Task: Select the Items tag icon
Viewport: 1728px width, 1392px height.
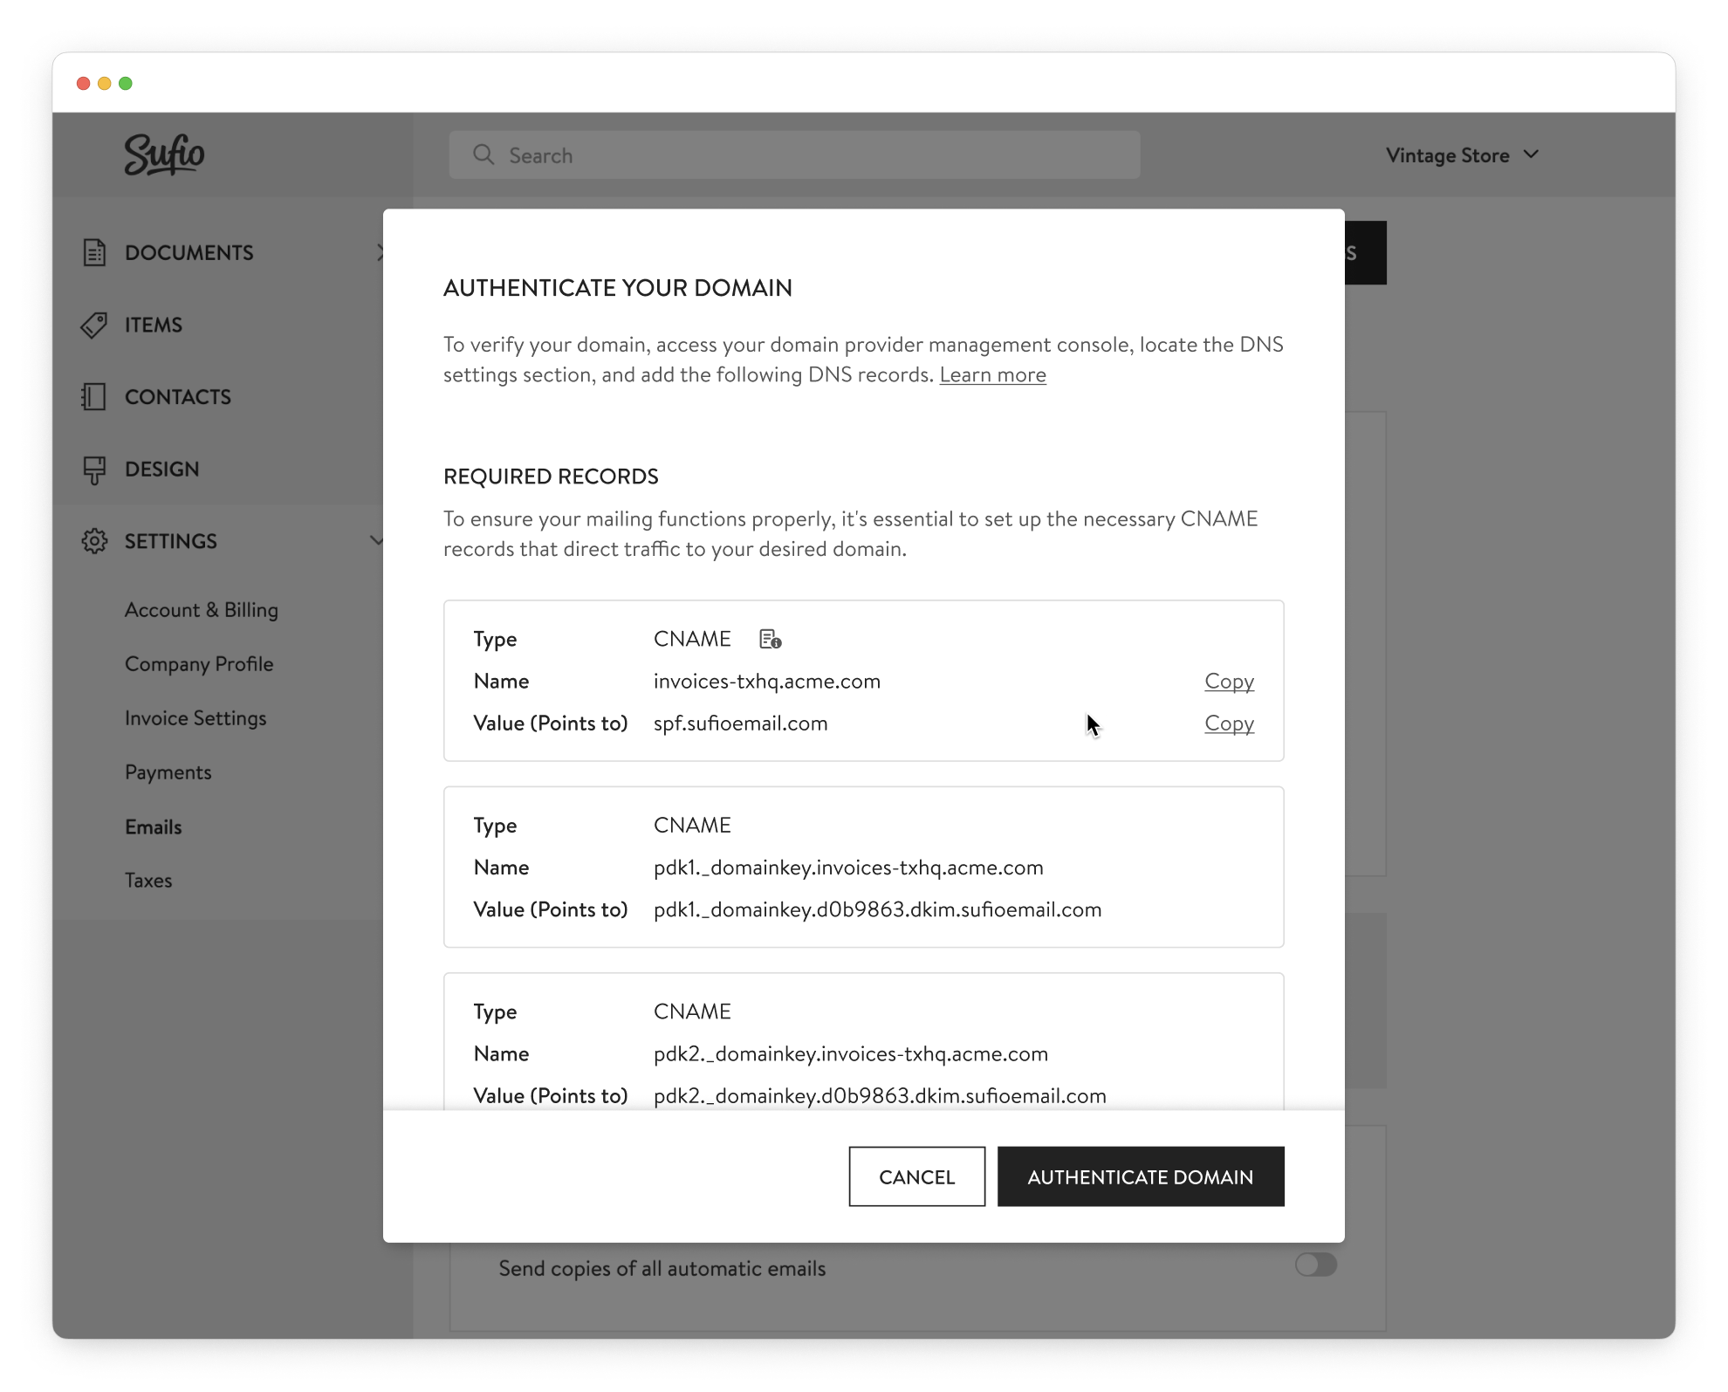Action: pos(94,324)
